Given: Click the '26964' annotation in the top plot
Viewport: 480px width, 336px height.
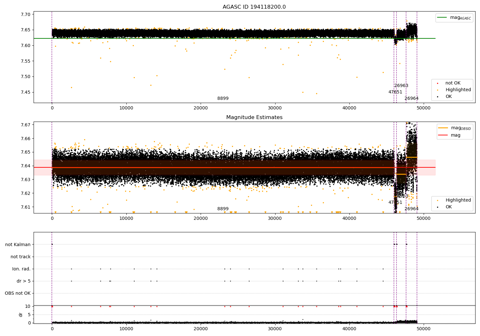Looking at the screenshot, I should [x=412, y=99].
